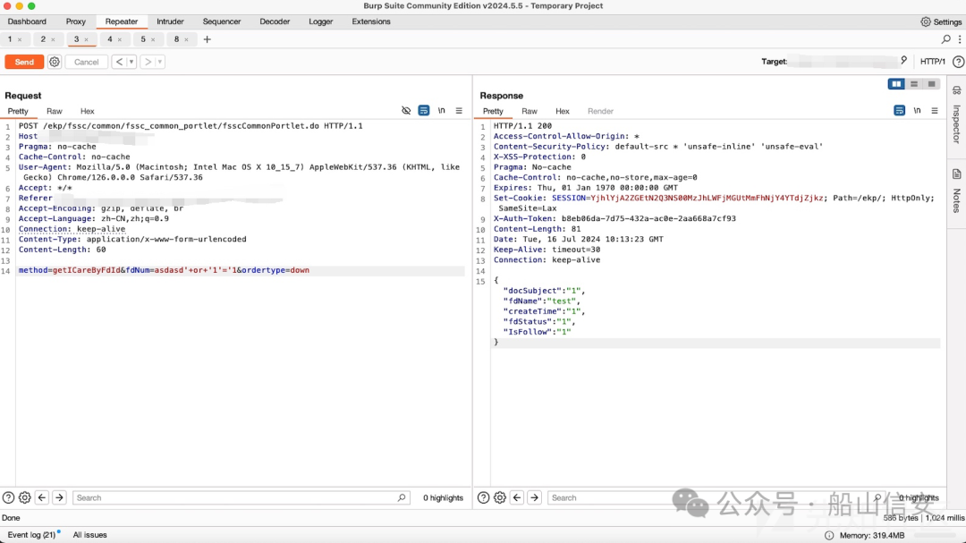Switch response view to Raw
The width and height of the screenshot is (966, 543).
(x=530, y=111)
